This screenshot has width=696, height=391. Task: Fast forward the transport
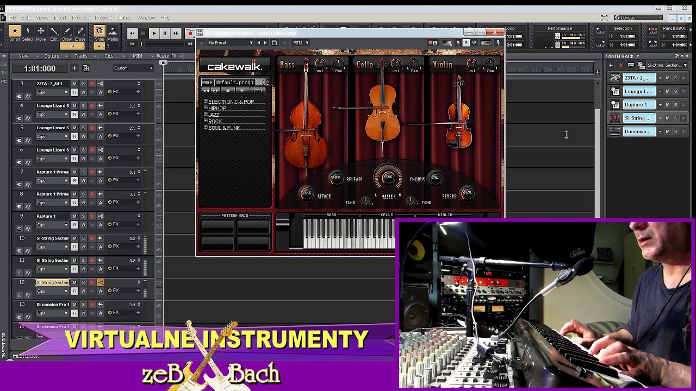click(176, 33)
